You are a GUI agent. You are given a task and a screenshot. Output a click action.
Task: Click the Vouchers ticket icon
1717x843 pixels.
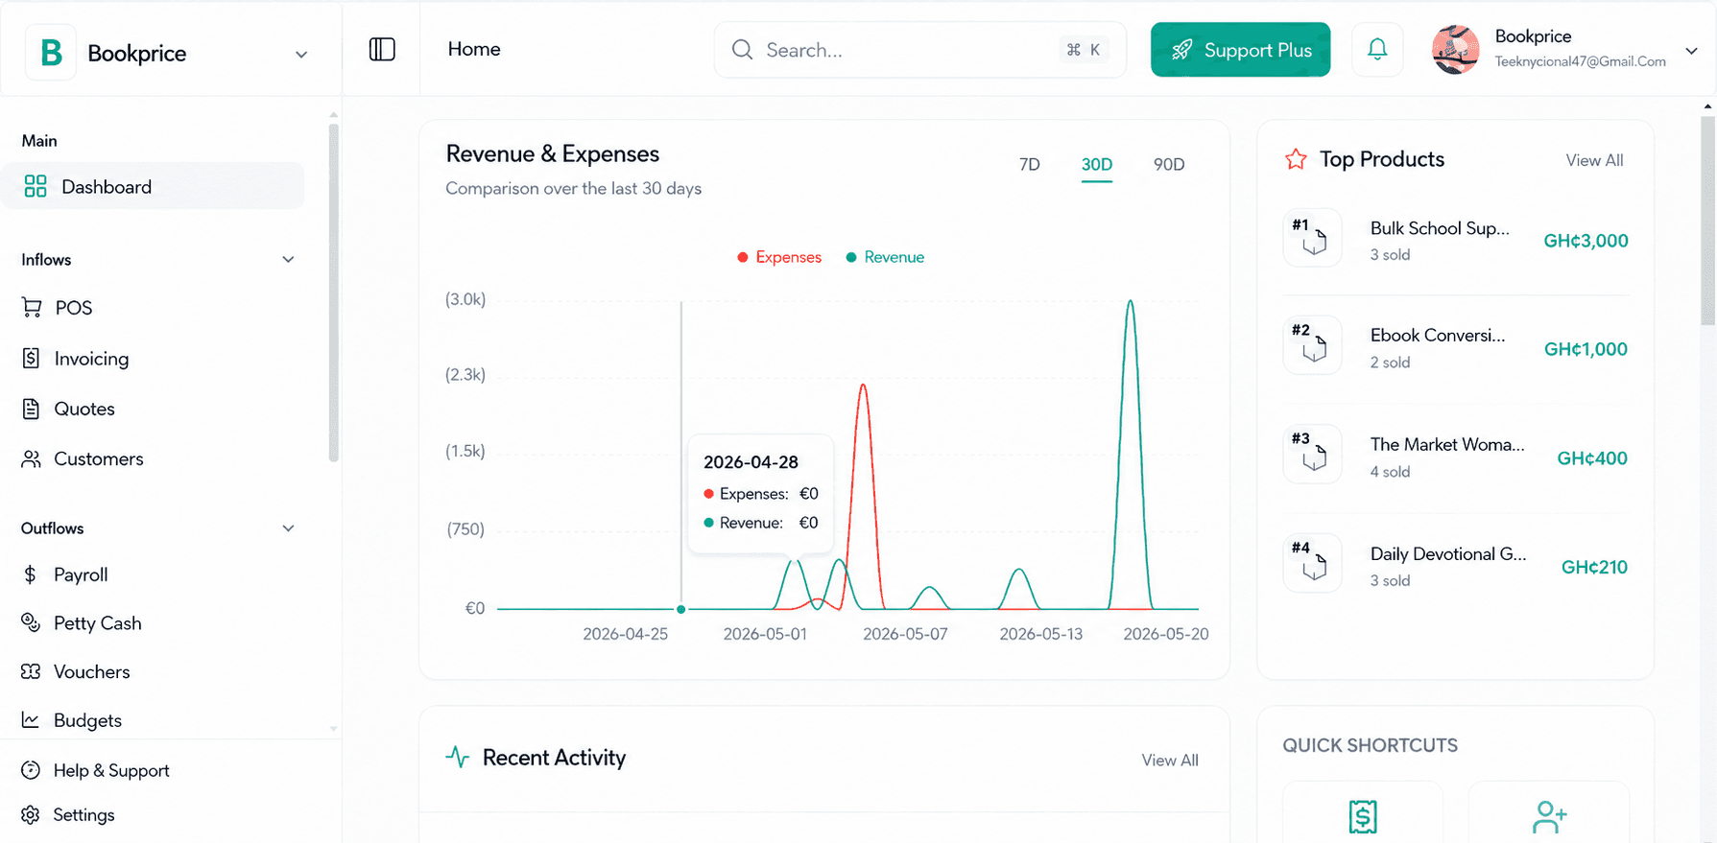click(31, 671)
